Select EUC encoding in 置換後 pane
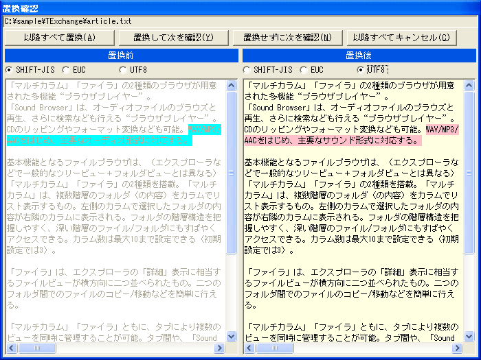 click(x=312, y=70)
